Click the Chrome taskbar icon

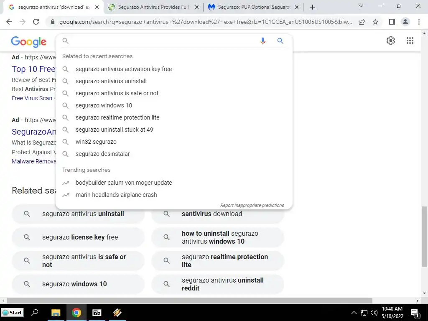tap(76, 313)
